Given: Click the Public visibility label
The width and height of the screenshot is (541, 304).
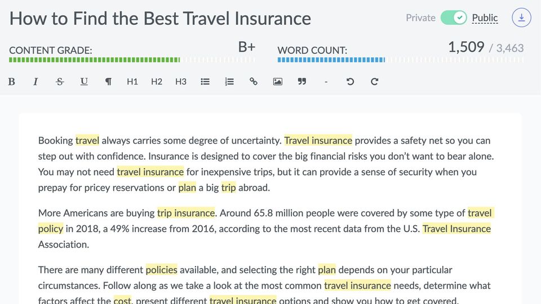Looking at the screenshot, I should tap(485, 18).
